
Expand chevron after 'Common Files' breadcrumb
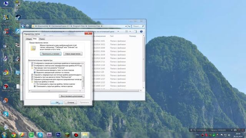point(101,26)
